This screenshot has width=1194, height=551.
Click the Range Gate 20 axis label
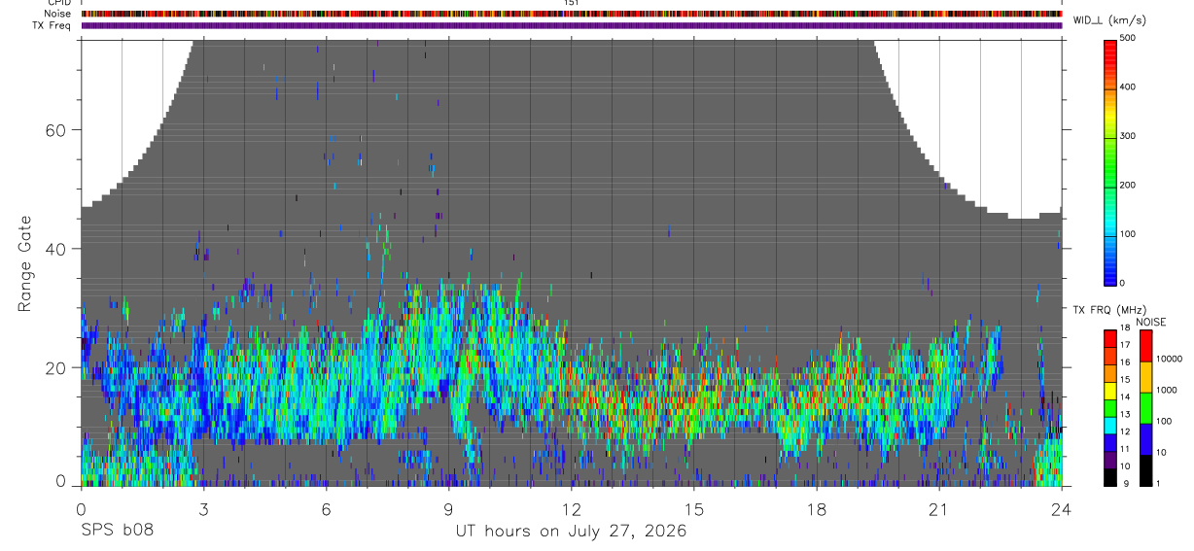coord(58,367)
